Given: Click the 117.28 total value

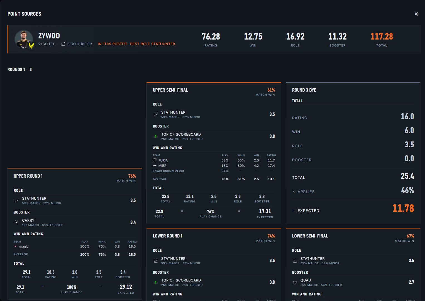Looking at the screenshot, I should point(382,36).
